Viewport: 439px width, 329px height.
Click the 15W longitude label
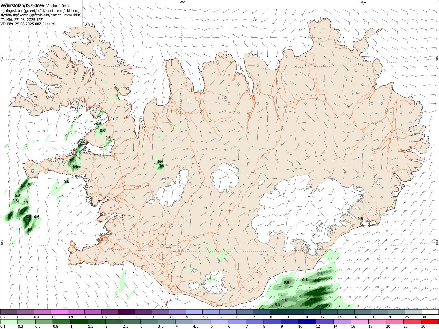[363, 2]
